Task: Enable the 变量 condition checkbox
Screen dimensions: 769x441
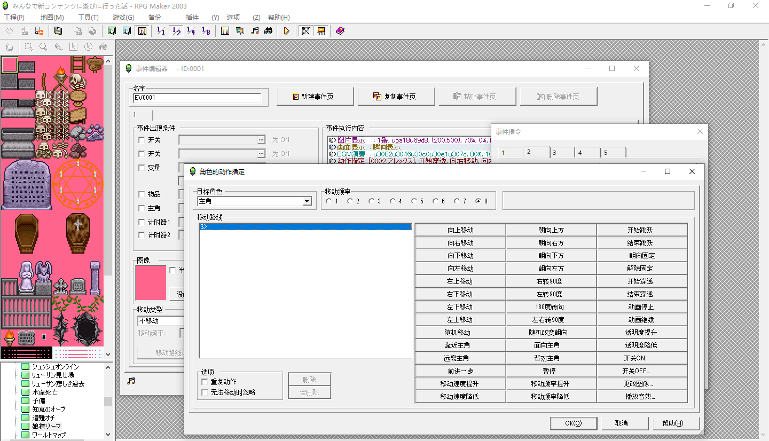Action: click(142, 168)
